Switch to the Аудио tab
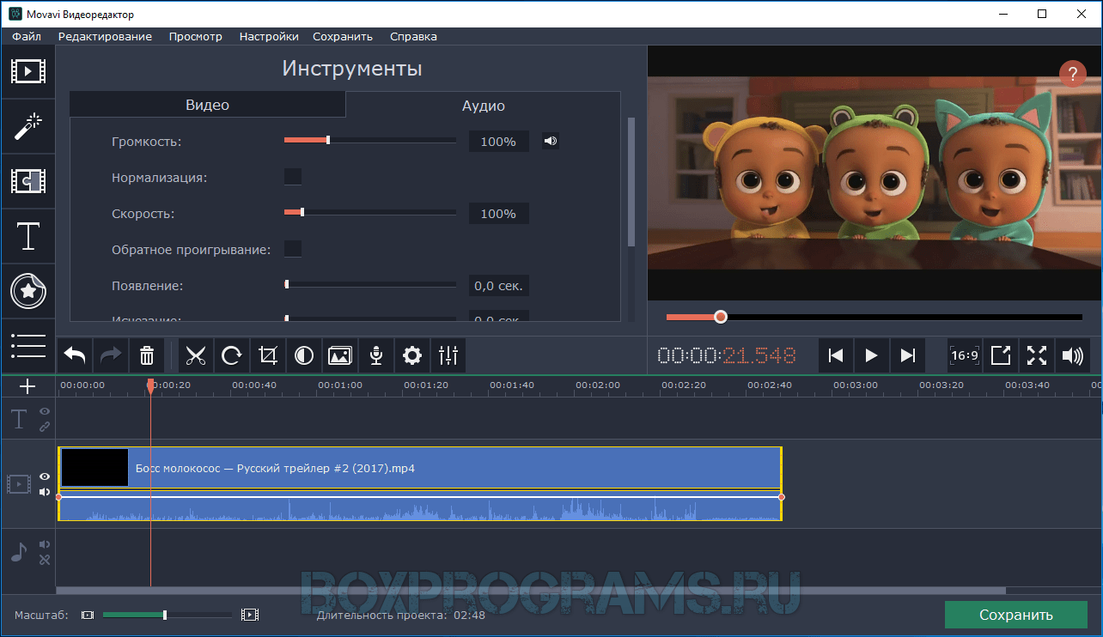The width and height of the screenshot is (1103, 637). [483, 106]
